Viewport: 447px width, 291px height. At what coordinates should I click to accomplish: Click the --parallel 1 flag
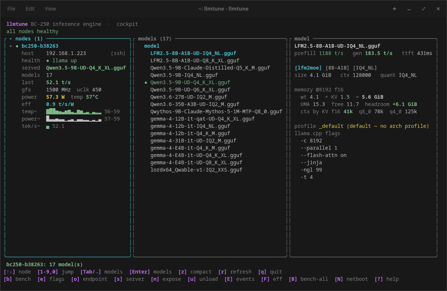coord(319,148)
